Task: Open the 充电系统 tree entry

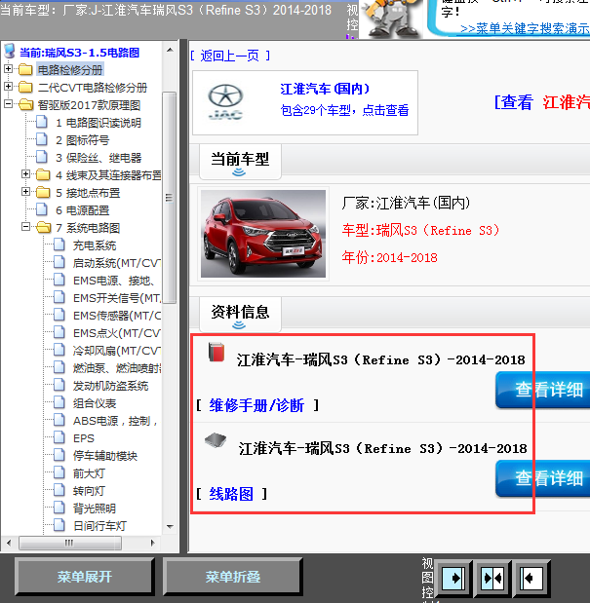Action: (x=94, y=245)
